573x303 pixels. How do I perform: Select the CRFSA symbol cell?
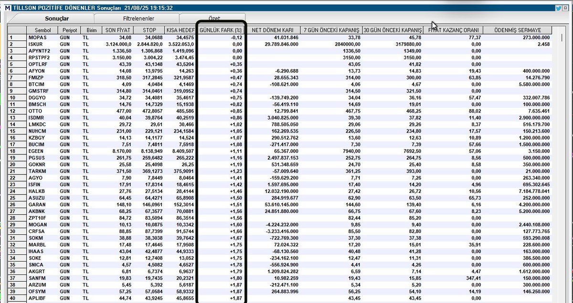click(36, 231)
